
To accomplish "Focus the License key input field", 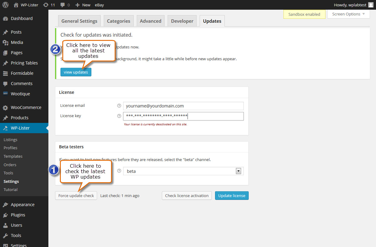I will coord(183,116).
